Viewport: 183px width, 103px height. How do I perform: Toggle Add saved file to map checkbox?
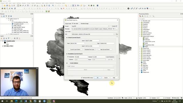pos(82,78)
